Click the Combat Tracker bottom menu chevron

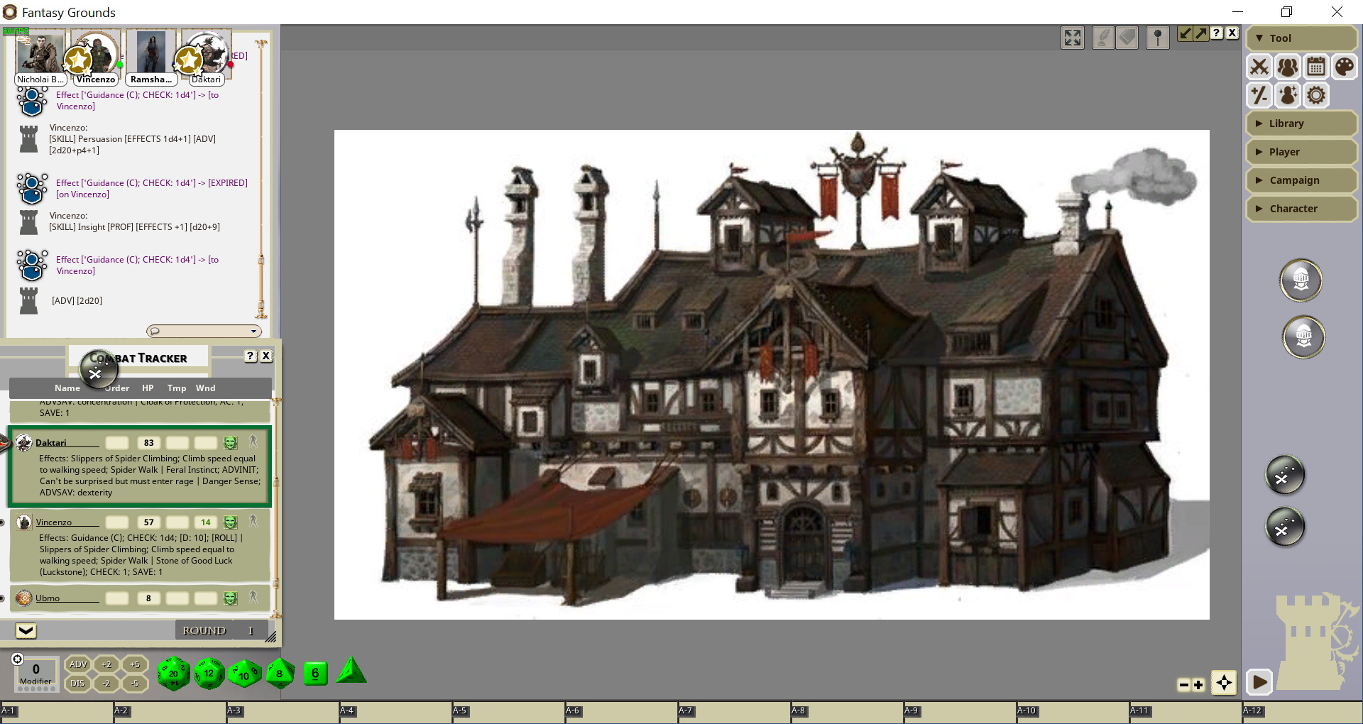pos(26,630)
